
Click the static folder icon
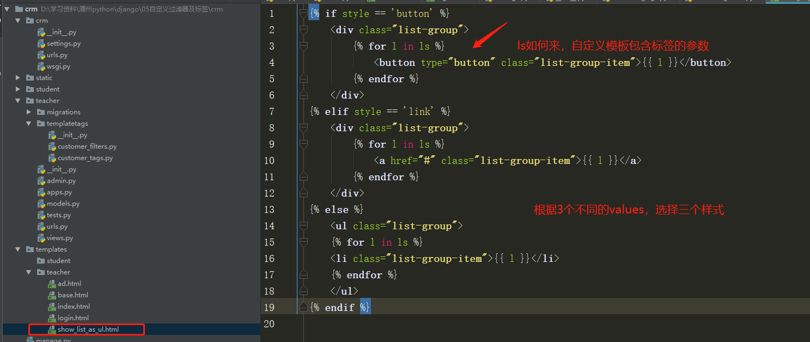point(29,78)
